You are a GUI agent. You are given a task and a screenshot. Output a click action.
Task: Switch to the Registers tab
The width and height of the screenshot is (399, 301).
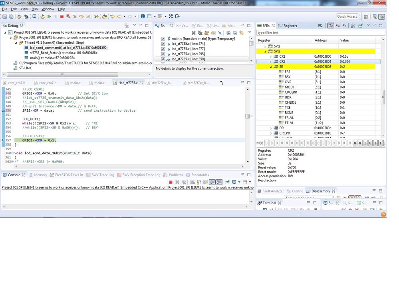[x=288, y=26]
